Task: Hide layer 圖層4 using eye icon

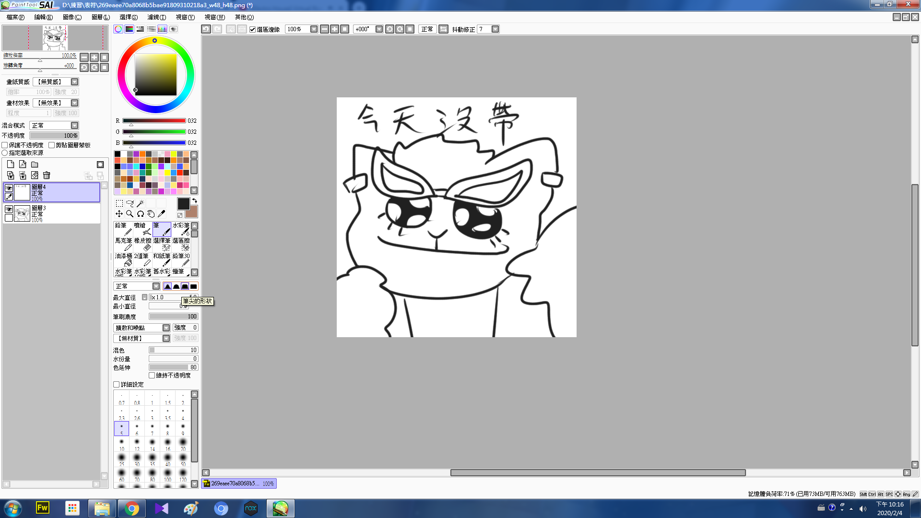Action: click(x=9, y=188)
